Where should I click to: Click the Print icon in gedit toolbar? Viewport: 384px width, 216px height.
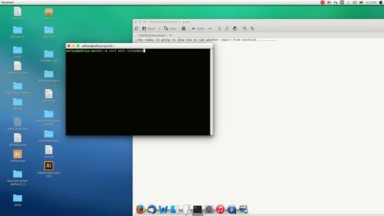coord(184,29)
